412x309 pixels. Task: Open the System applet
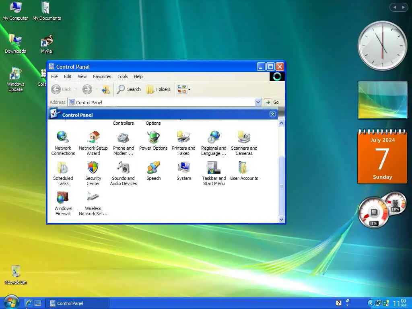[183, 171]
